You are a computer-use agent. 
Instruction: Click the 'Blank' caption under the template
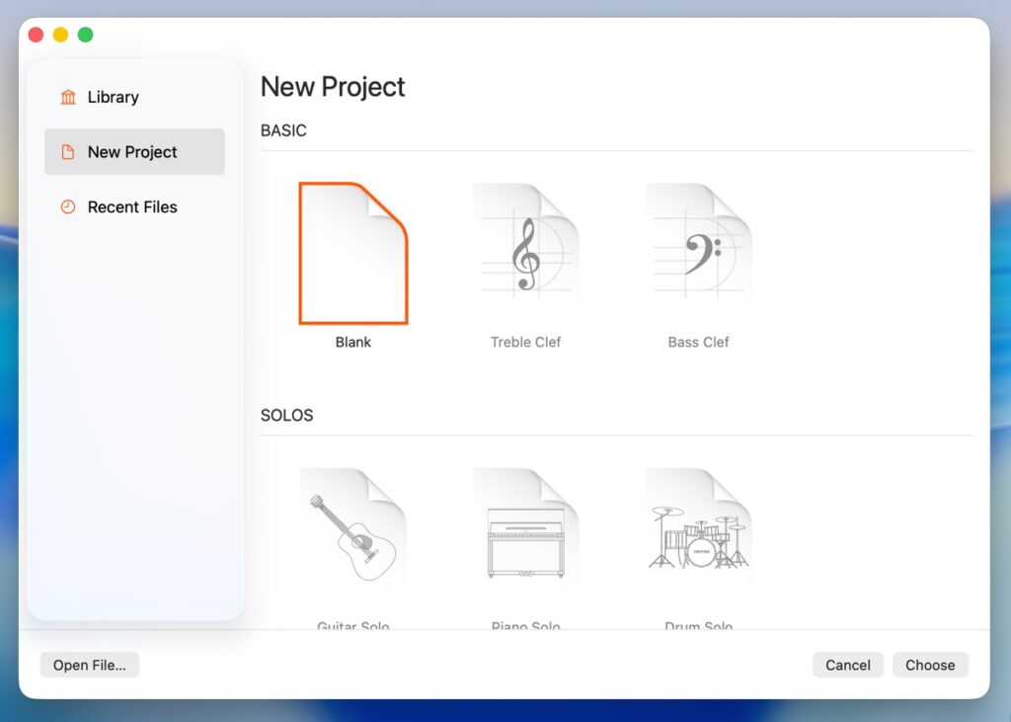[x=353, y=343]
